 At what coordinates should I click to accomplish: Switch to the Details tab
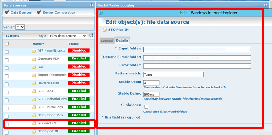(x=122, y=40)
